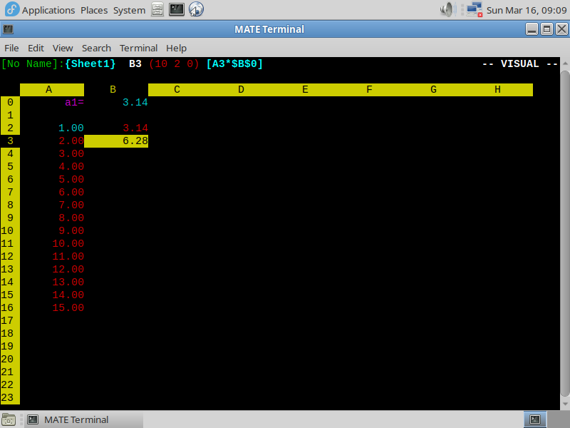Expand the View menu

tap(63, 48)
